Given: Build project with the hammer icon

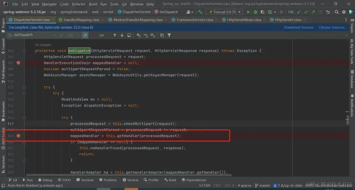Looking at the screenshot, I should [x=200, y=12].
